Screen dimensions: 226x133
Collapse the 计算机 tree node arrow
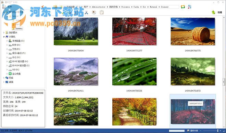click(4, 37)
